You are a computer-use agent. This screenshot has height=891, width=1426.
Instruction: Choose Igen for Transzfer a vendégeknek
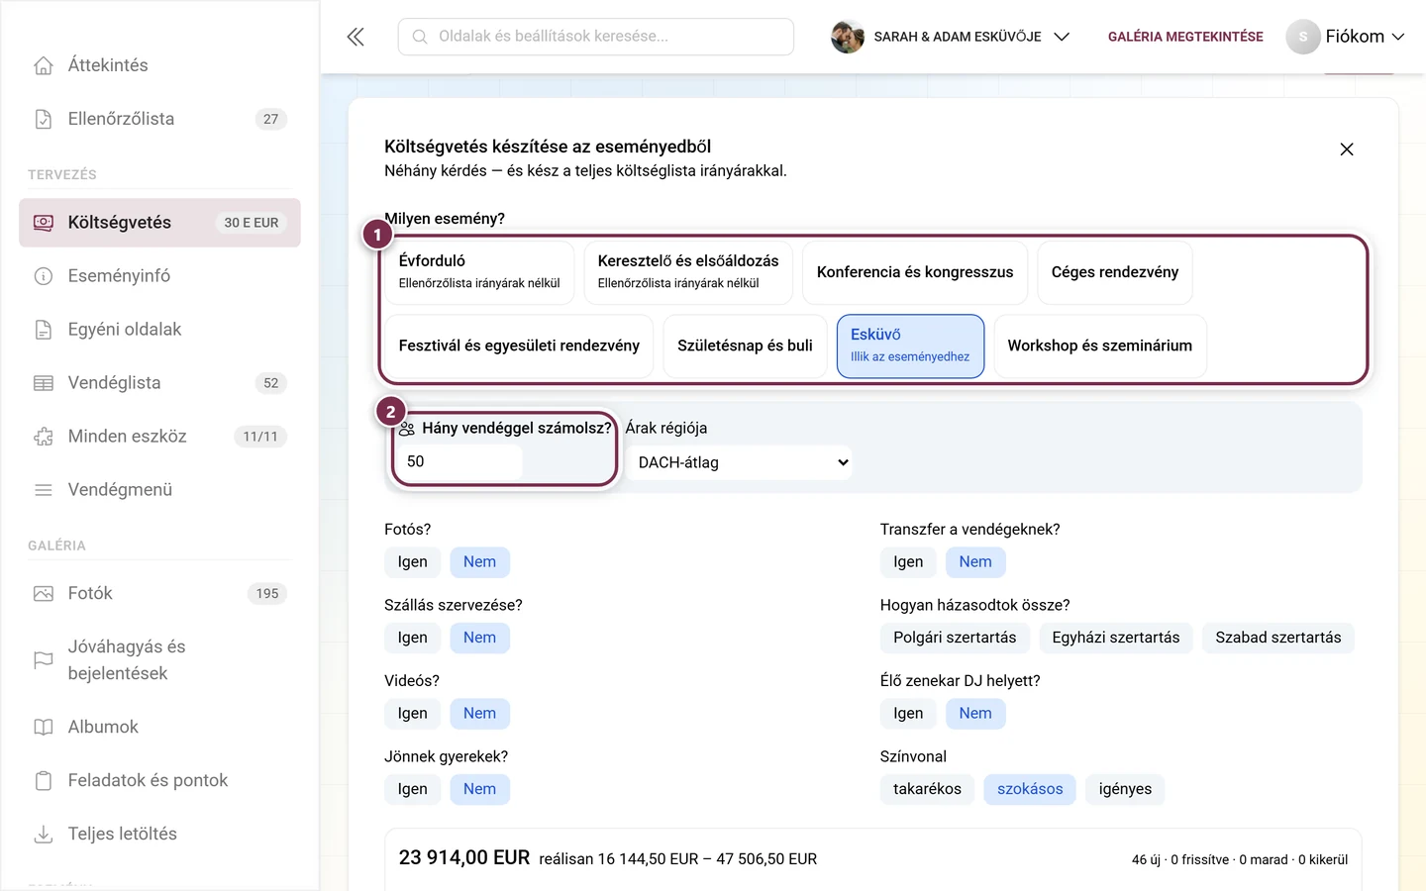click(908, 562)
